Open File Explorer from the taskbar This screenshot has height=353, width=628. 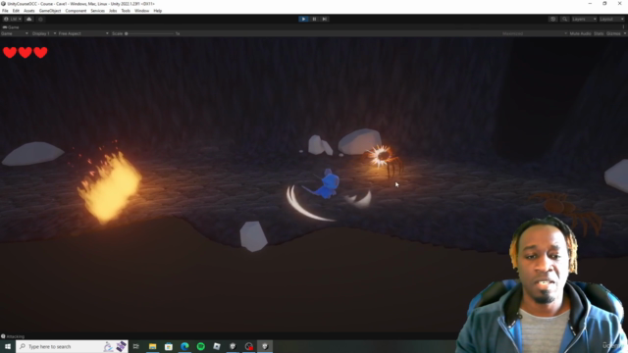(153, 346)
